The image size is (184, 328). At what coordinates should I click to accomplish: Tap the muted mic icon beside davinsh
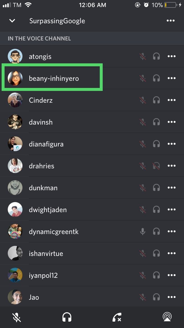(143, 122)
